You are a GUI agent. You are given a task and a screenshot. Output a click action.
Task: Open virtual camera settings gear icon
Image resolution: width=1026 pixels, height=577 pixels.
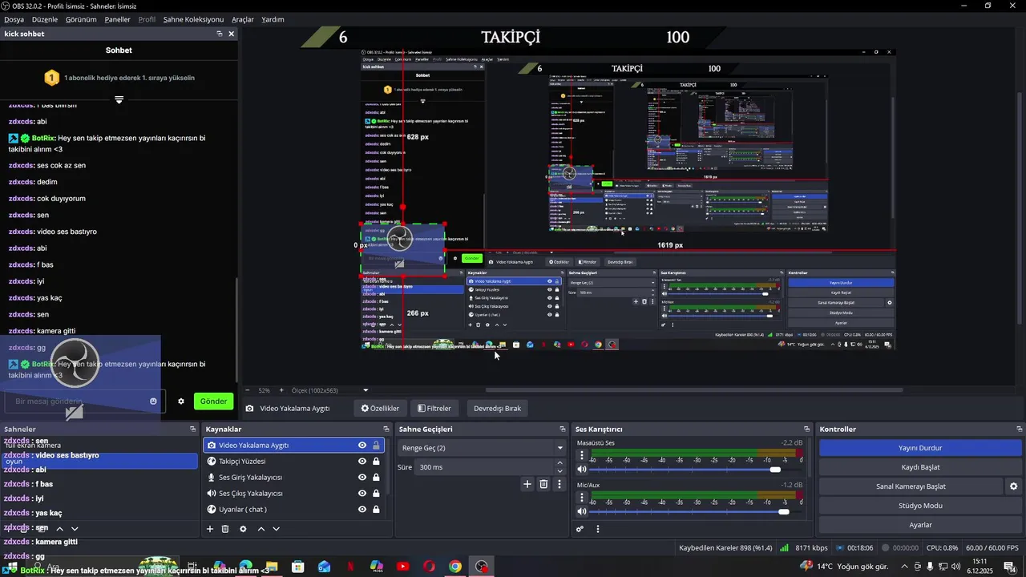coord(1013,486)
